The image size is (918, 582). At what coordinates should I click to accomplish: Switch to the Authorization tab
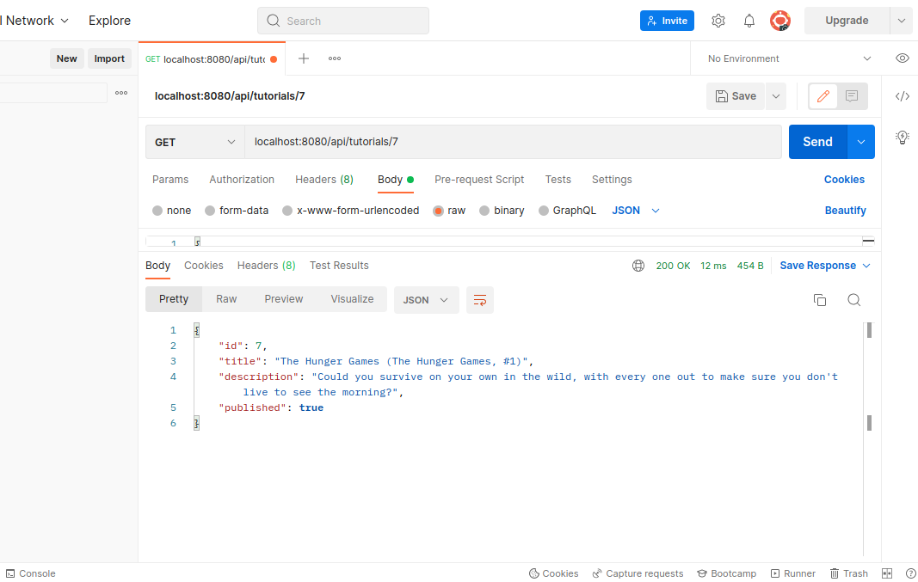click(242, 180)
